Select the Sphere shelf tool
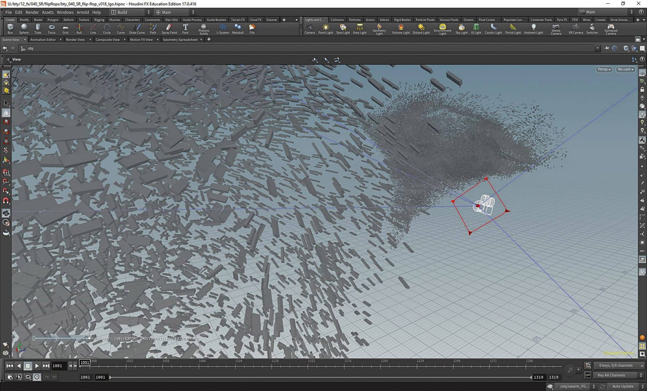Viewport: 647px width, 391px height. (24, 28)
